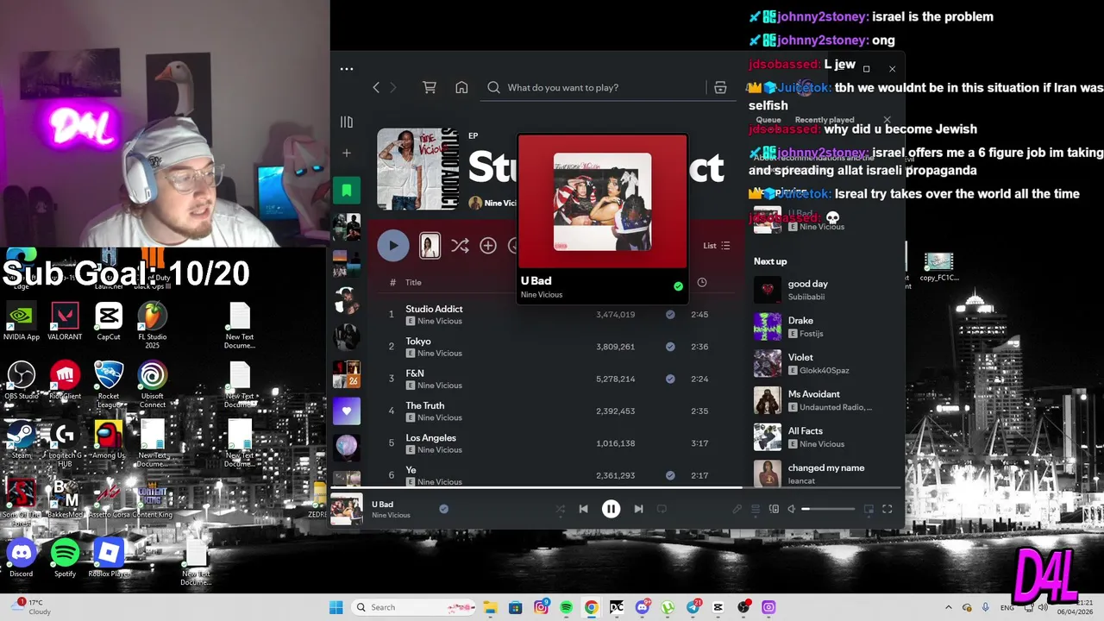Play the Studio Addict EP
The height and width of the screenshot is (621, 1104).
pos(393,246)
